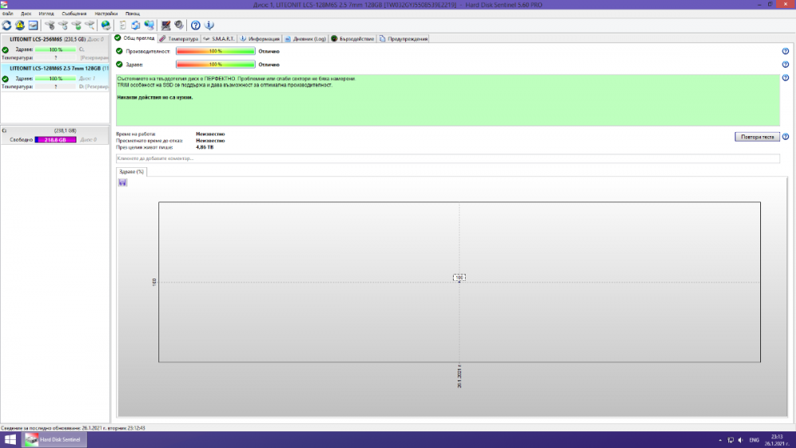
Task: Switch to the Температура tab
Action: (x=178, y=38)
